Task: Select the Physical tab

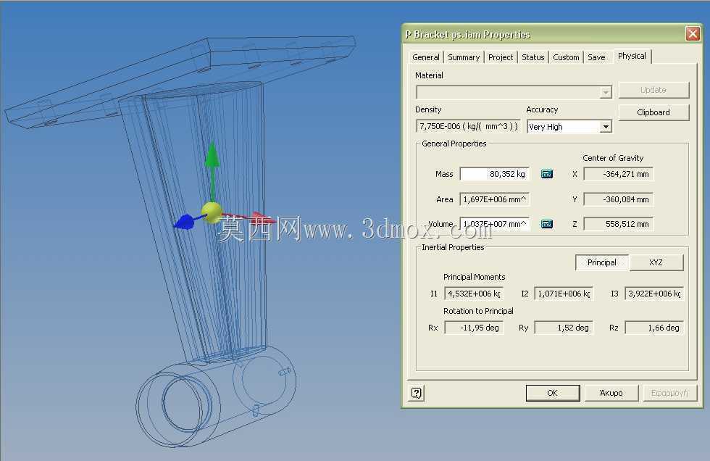Action: pos(632,56)
